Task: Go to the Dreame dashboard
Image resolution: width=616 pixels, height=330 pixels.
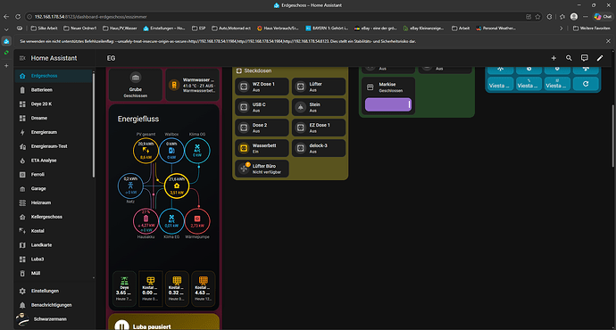Action: point(54,118)
